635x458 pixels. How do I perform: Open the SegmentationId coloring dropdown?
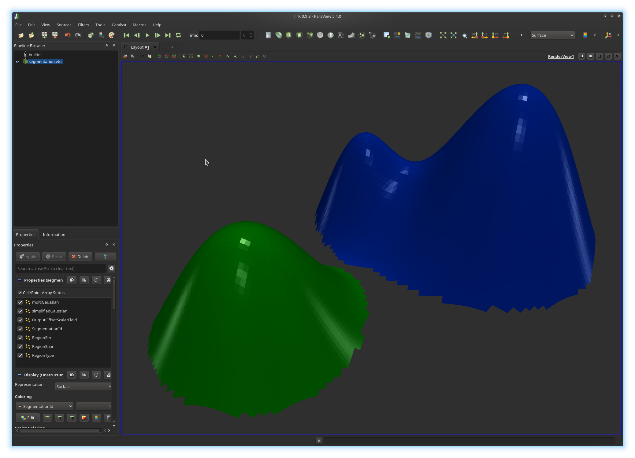pyautogui.click(x=45, y=406)
